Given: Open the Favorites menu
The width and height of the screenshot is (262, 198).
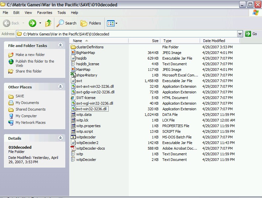Looking at the screenshot, I should click(44, 13).
